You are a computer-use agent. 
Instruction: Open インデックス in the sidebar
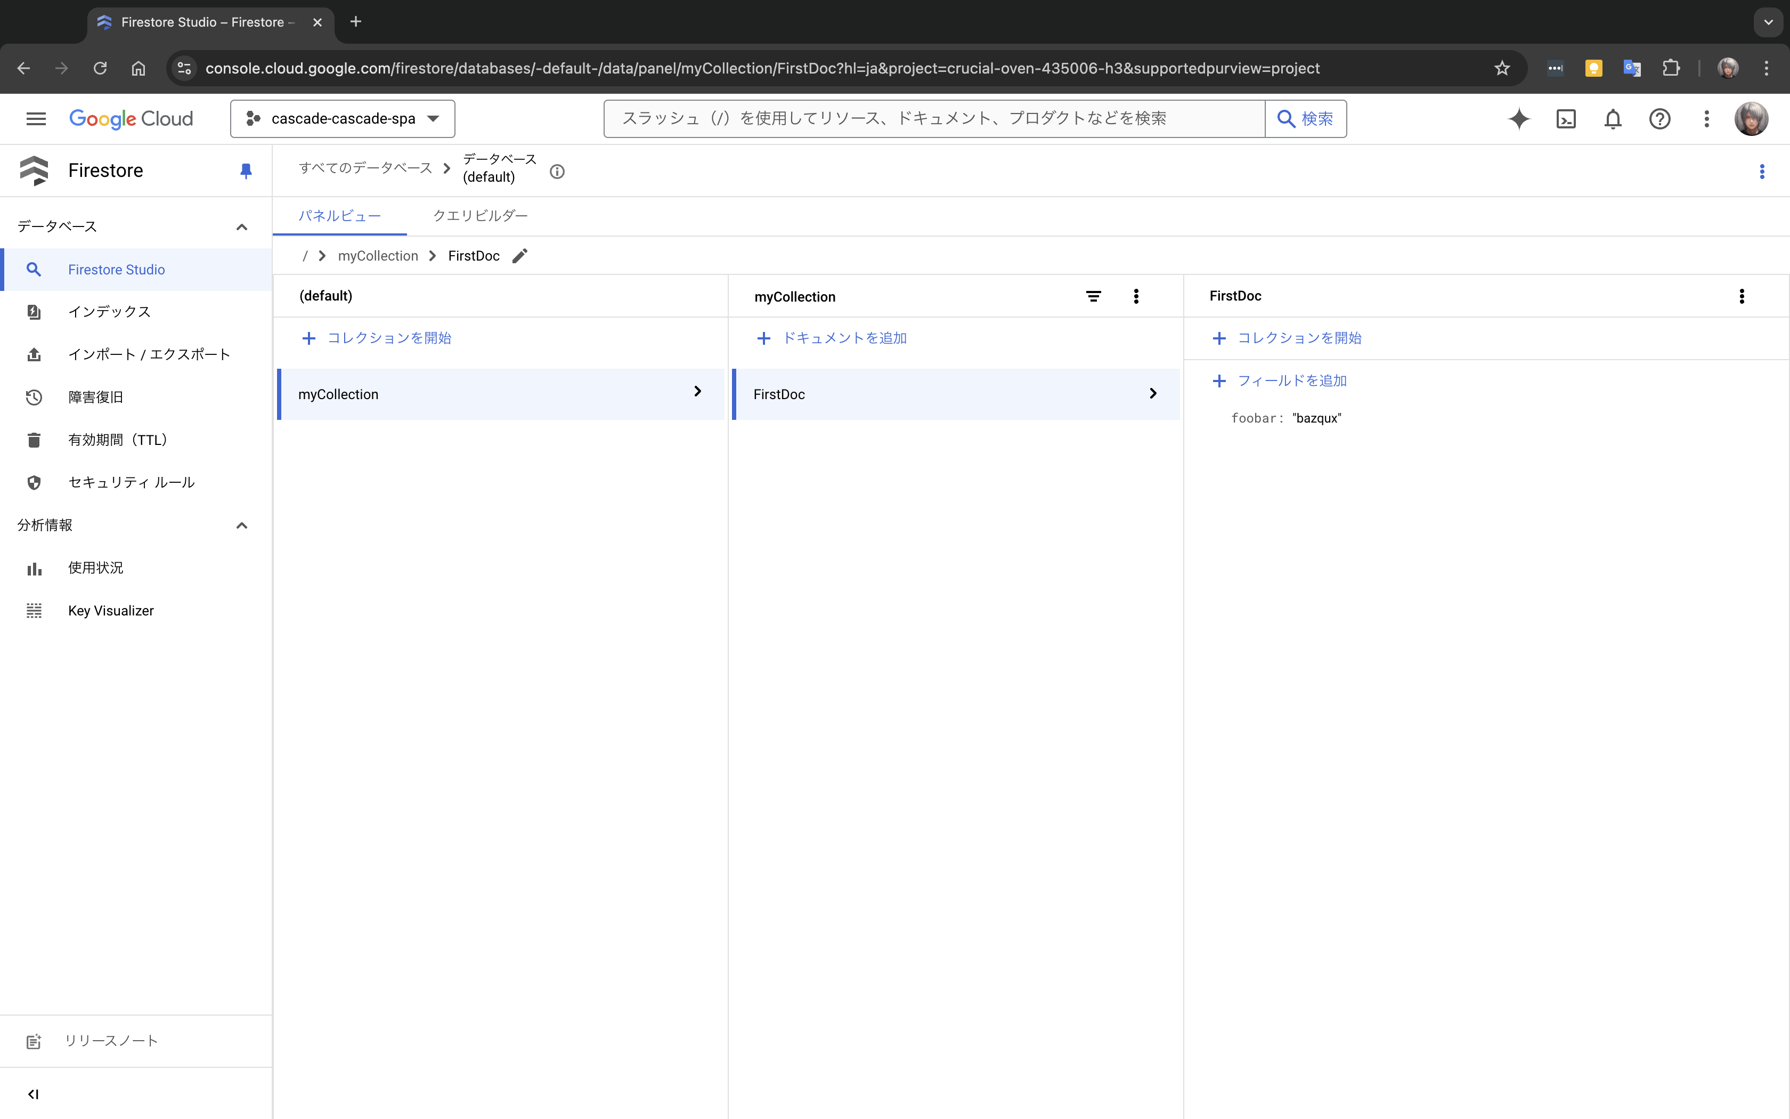109,312
